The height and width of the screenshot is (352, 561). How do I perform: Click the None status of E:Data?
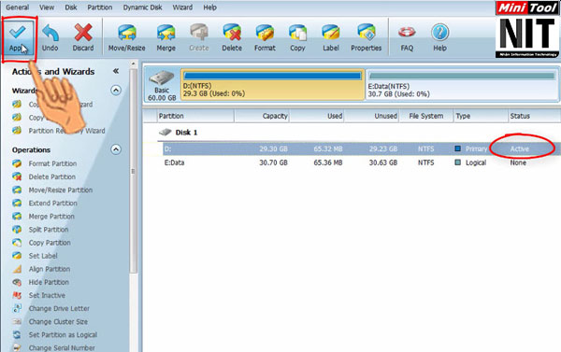518,162
